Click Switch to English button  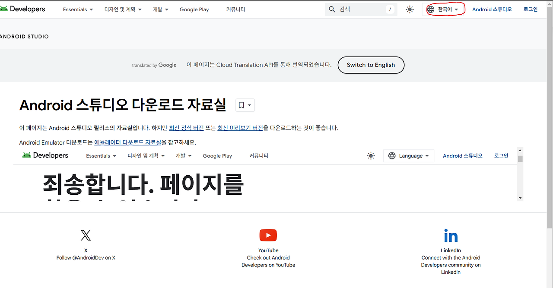371,65
